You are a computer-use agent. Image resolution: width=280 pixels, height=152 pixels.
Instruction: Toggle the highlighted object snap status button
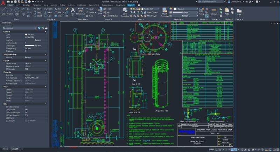tap(236, 150)
